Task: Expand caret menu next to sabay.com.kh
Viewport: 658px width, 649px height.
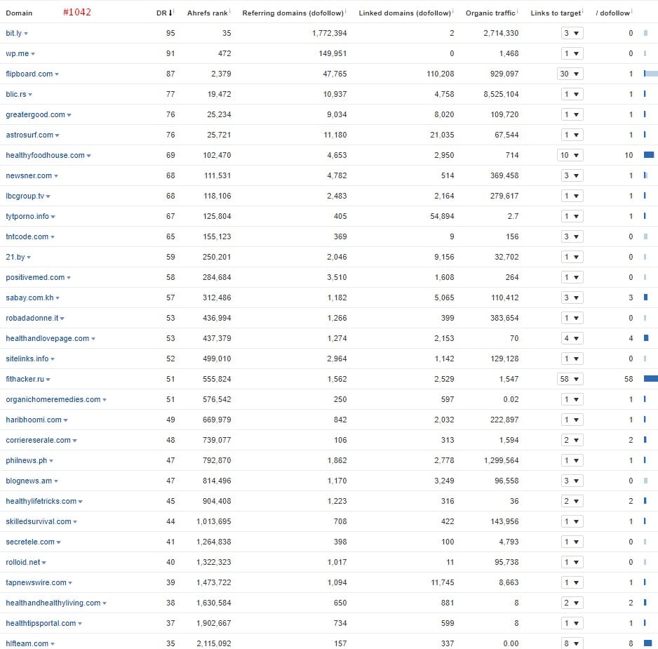Action: pos(58,298)
